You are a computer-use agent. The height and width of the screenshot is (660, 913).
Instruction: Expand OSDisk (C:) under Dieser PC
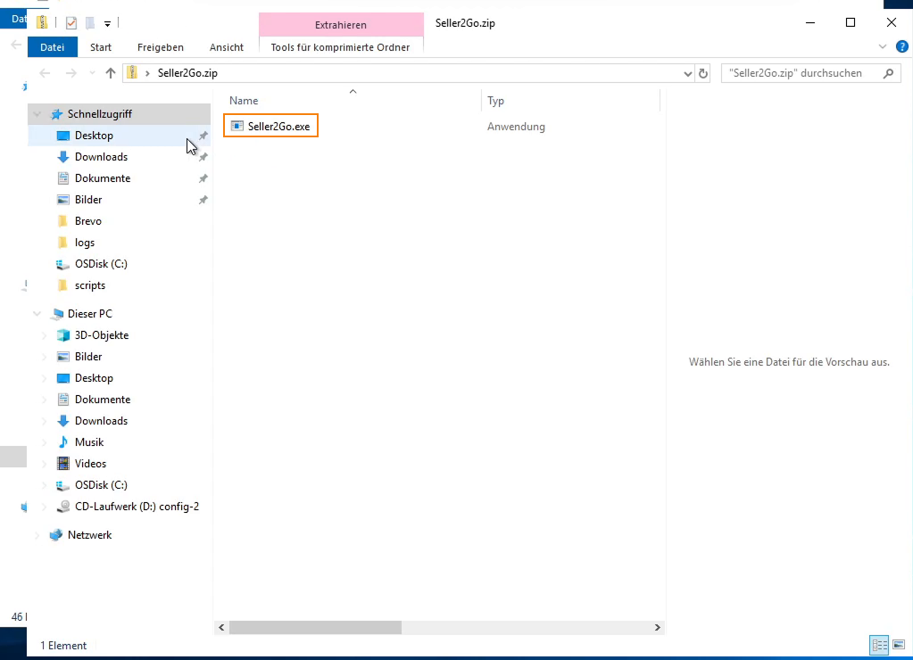tap(45, 485)
